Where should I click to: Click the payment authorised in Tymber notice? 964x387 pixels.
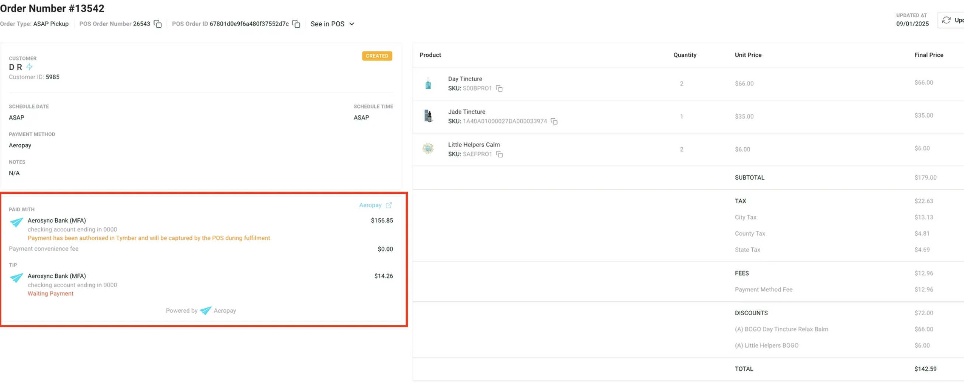(149, 238)
